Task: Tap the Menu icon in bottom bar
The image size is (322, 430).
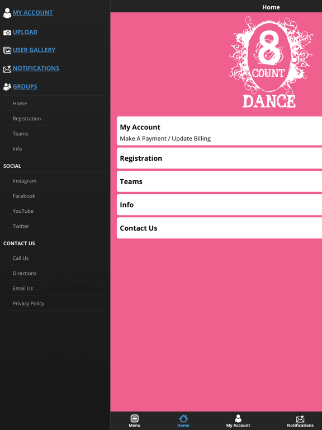Action: click(134, 418)
